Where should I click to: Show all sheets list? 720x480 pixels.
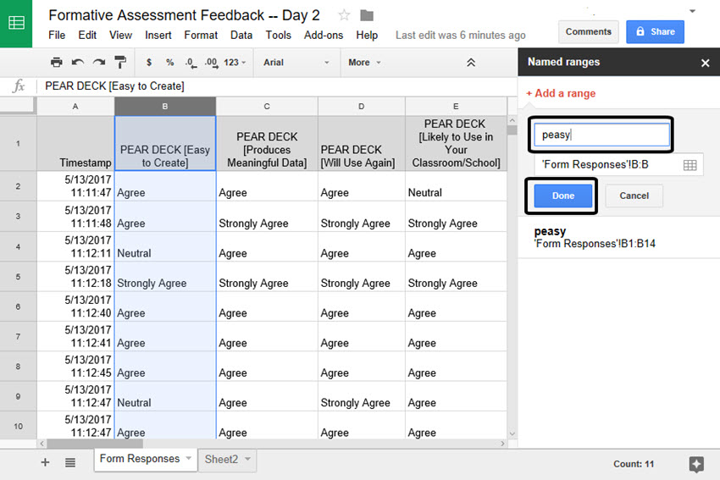coord(69,462)
